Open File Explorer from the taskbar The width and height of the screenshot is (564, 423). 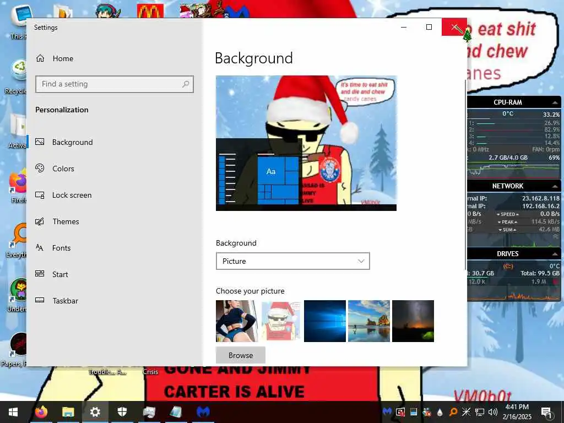[68, 412]
